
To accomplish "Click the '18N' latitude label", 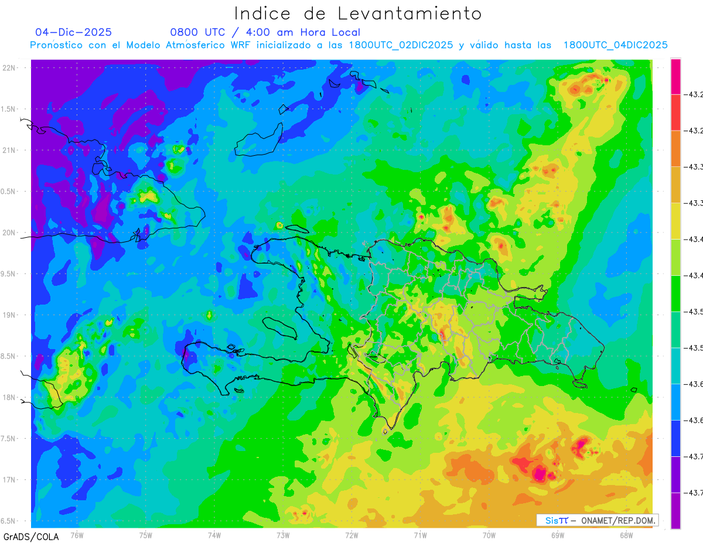I will click(9, 397).
